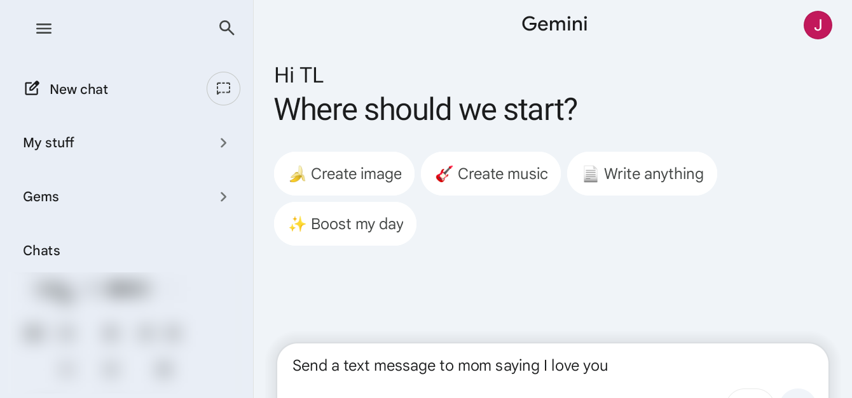
Task: Open the hamburger main menu
Action: pos(44,28)
